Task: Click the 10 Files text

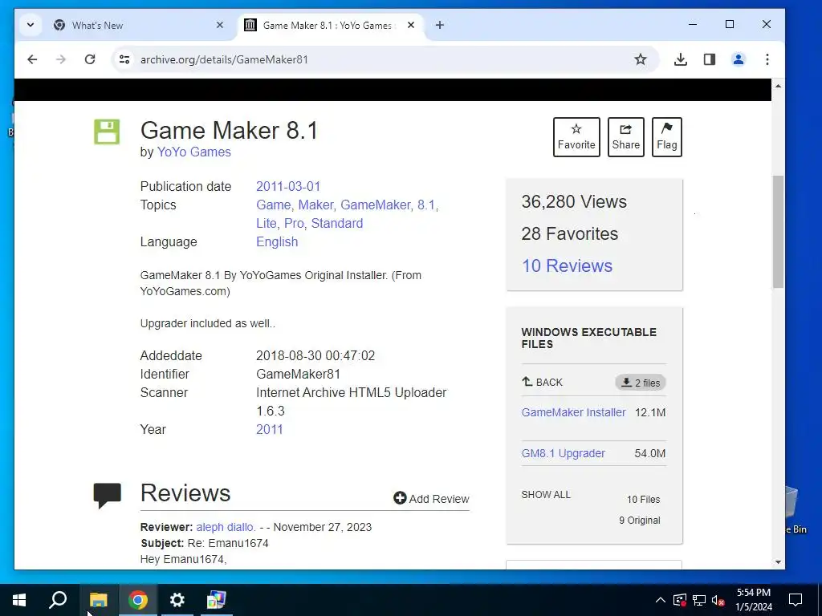Action: [x=643, y=499]
